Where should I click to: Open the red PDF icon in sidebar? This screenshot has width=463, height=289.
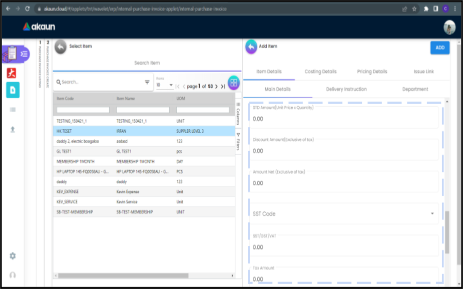[x=12, y=73]
